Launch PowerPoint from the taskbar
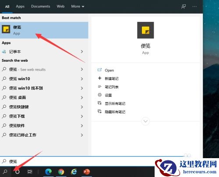This screenshot has height=177, width=219. pos(87,172)
